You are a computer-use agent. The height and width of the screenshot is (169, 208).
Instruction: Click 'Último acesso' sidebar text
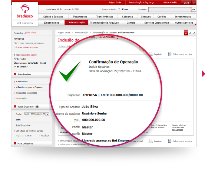click(x=30, y=63)
